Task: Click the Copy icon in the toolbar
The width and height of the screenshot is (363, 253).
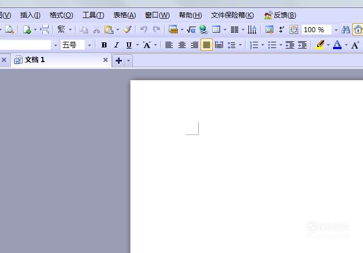Action: pyautogui.click(x=84, y=30)
